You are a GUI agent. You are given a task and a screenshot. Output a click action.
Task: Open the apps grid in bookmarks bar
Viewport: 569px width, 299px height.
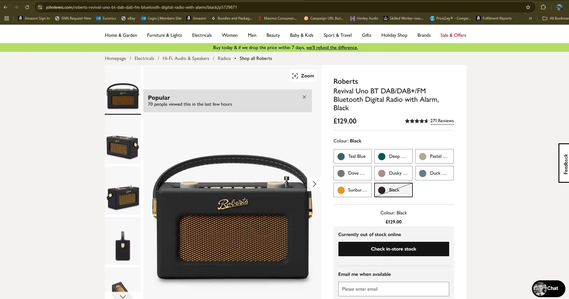point(7,18)
